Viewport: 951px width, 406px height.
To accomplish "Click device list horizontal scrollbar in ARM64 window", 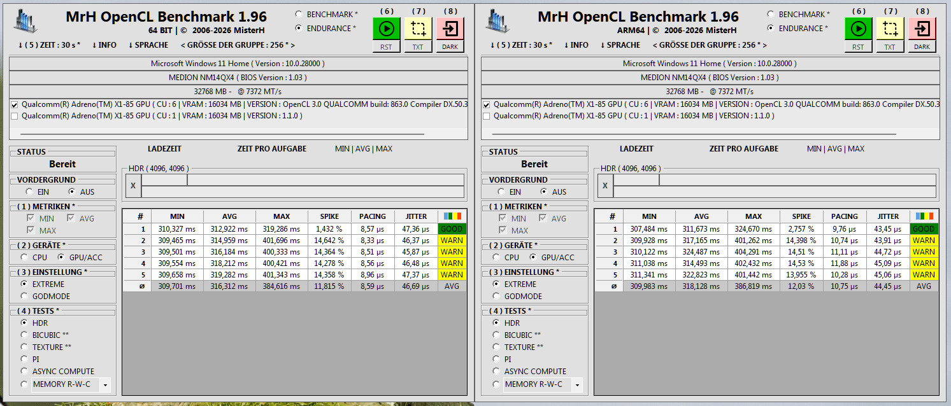I will coord(695,134).
